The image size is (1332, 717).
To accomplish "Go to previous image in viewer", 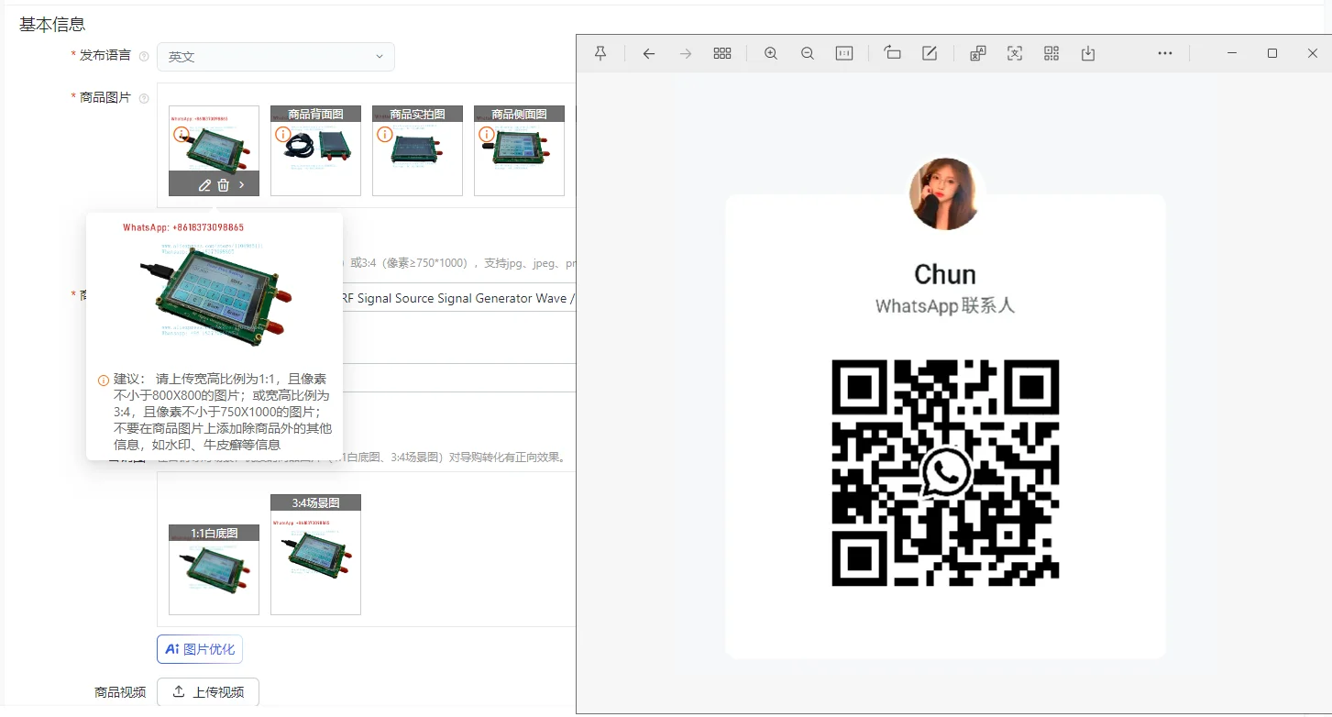I will coord(649,53).
